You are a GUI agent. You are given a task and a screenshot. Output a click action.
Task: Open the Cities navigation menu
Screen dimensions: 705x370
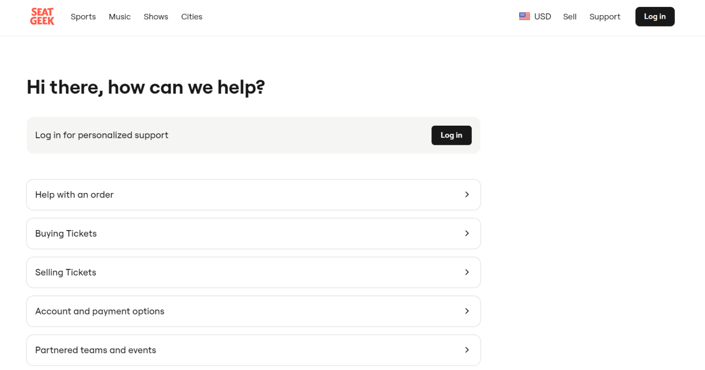(x=191, y=17)
